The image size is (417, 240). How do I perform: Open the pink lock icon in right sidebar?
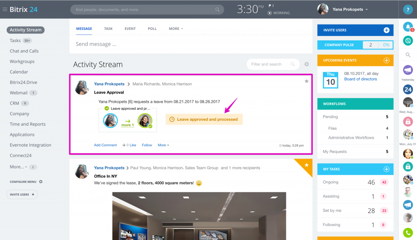(x=408, y=122)
